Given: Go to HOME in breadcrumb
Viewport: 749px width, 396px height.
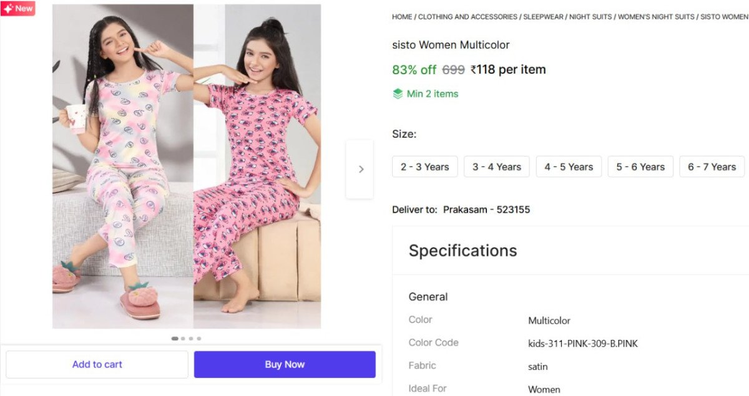Looking at the screenshot, I should click(402, 17).
